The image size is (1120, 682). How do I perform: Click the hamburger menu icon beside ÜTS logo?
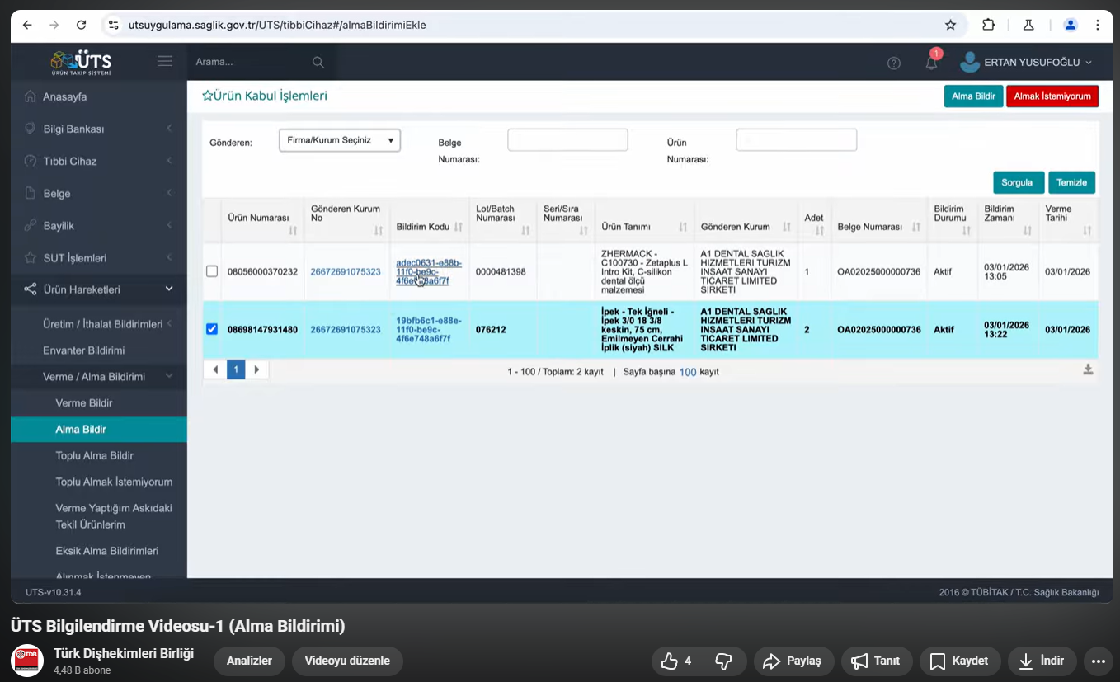(165, 61)
